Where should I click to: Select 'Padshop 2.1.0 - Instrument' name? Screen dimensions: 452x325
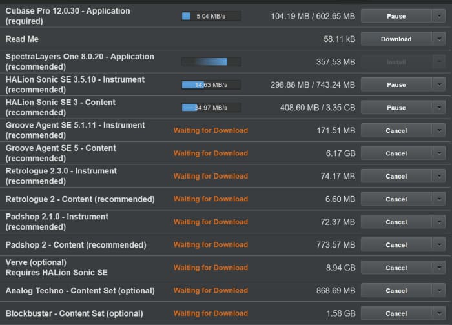pos(57,217)
